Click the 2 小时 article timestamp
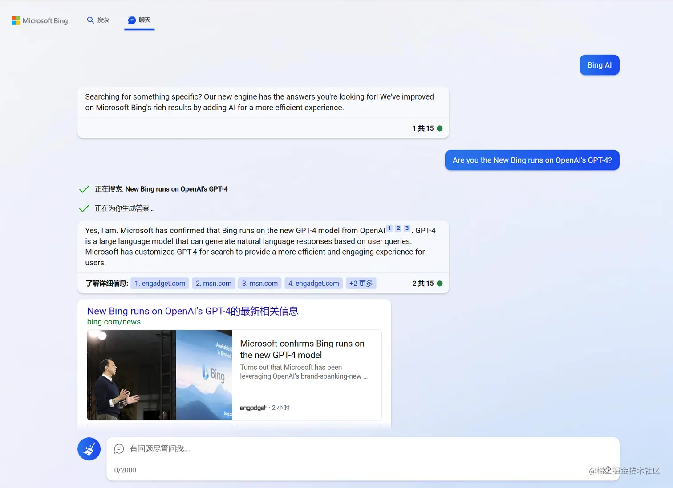This screenshot has width=673, height=488. pos(281,408)
